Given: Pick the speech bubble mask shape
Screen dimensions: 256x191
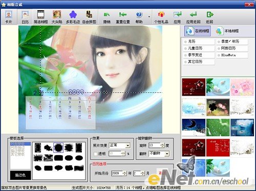Looking at the screenshot, I should 58,168.
